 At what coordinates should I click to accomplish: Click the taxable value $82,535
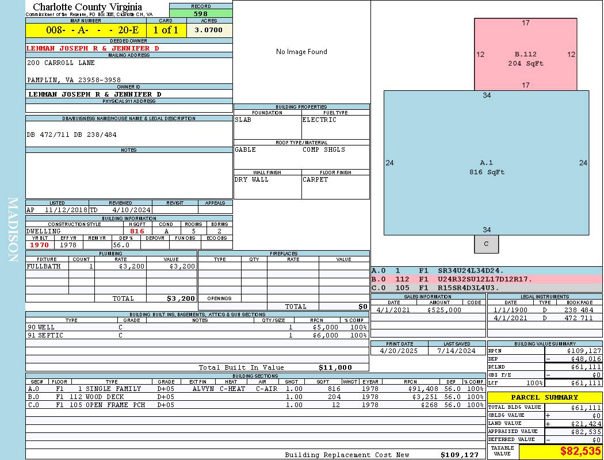(x=560, y=452)
